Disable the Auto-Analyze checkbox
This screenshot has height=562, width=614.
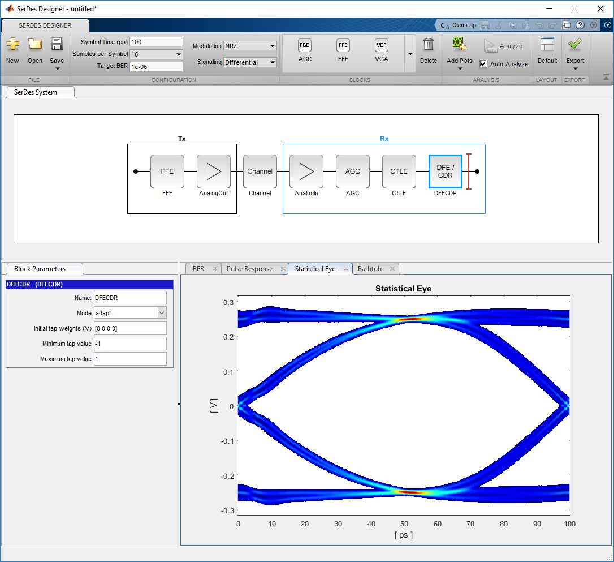click(483, 63)
